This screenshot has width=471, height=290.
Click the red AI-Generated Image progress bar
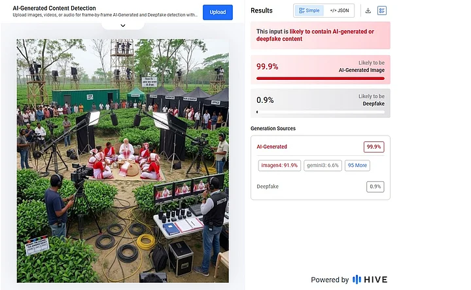point(320,79)
